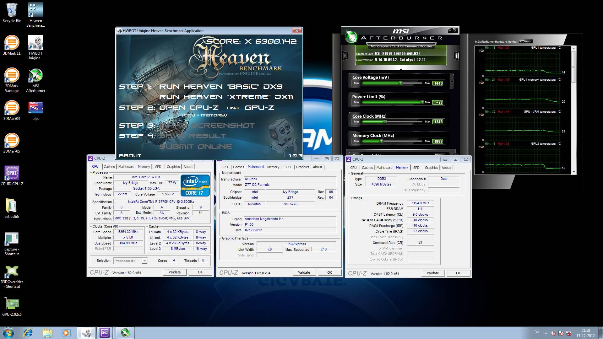Click the Core Clock slider handle
Viewport: 603px width, 339px height.
pyautogui.click(x=385, y=122)
